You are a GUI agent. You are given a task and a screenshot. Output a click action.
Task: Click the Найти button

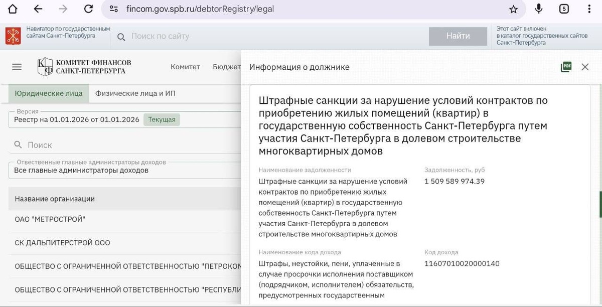(458, 36)
